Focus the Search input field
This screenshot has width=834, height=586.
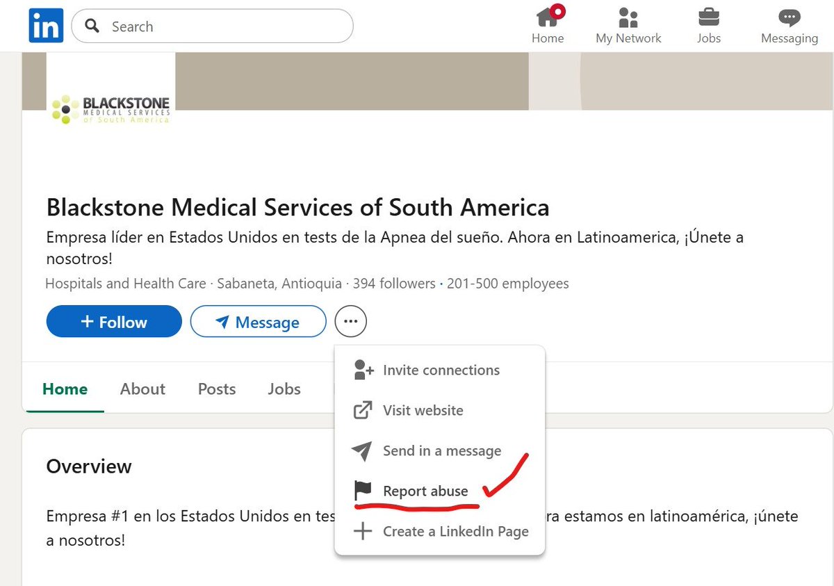pyautogui.click(x=212, y=26)
